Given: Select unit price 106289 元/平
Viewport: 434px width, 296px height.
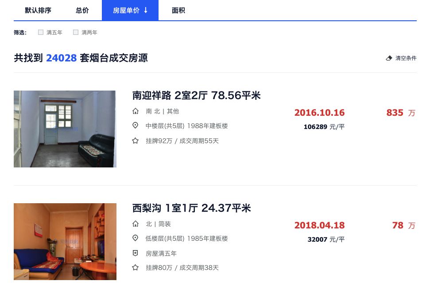Looking at the screenshot, I should (324, 127).
